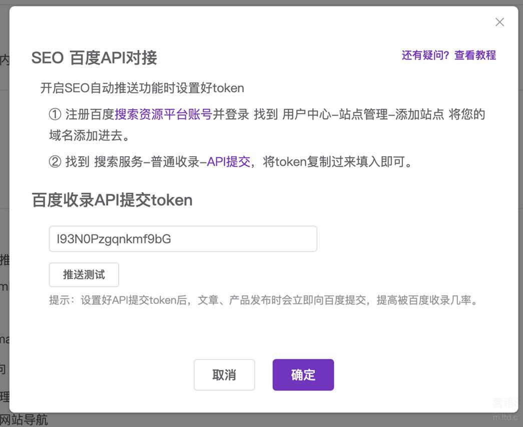
Task: Click the 用户中心–站点管理–添加站点 path text
Action: pos(363,114)
